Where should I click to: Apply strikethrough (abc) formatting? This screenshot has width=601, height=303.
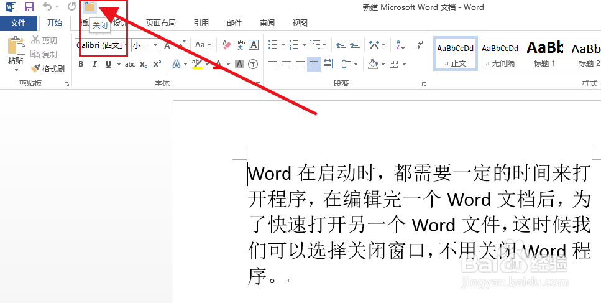point(130,65)
